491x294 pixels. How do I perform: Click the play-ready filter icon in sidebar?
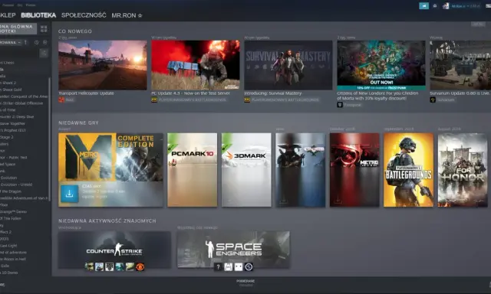tap(45, 42)
